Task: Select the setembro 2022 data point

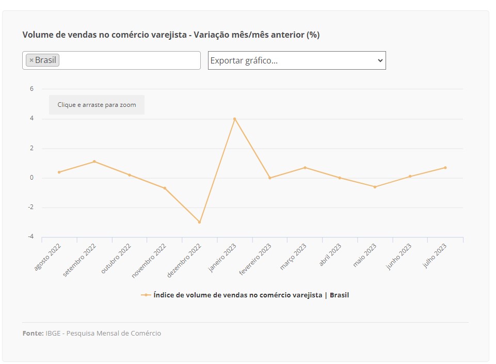Action: pos(94,162)
